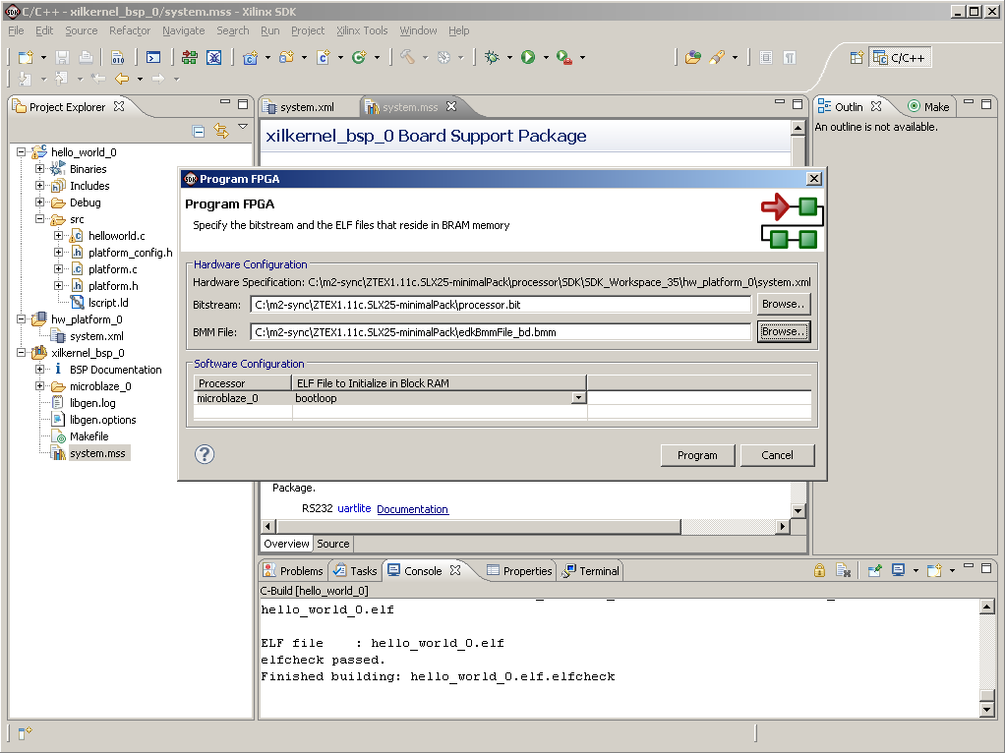Click into the BMM File path field
The width and height of the screenshot is (1005, 753).
click(501, 332)
